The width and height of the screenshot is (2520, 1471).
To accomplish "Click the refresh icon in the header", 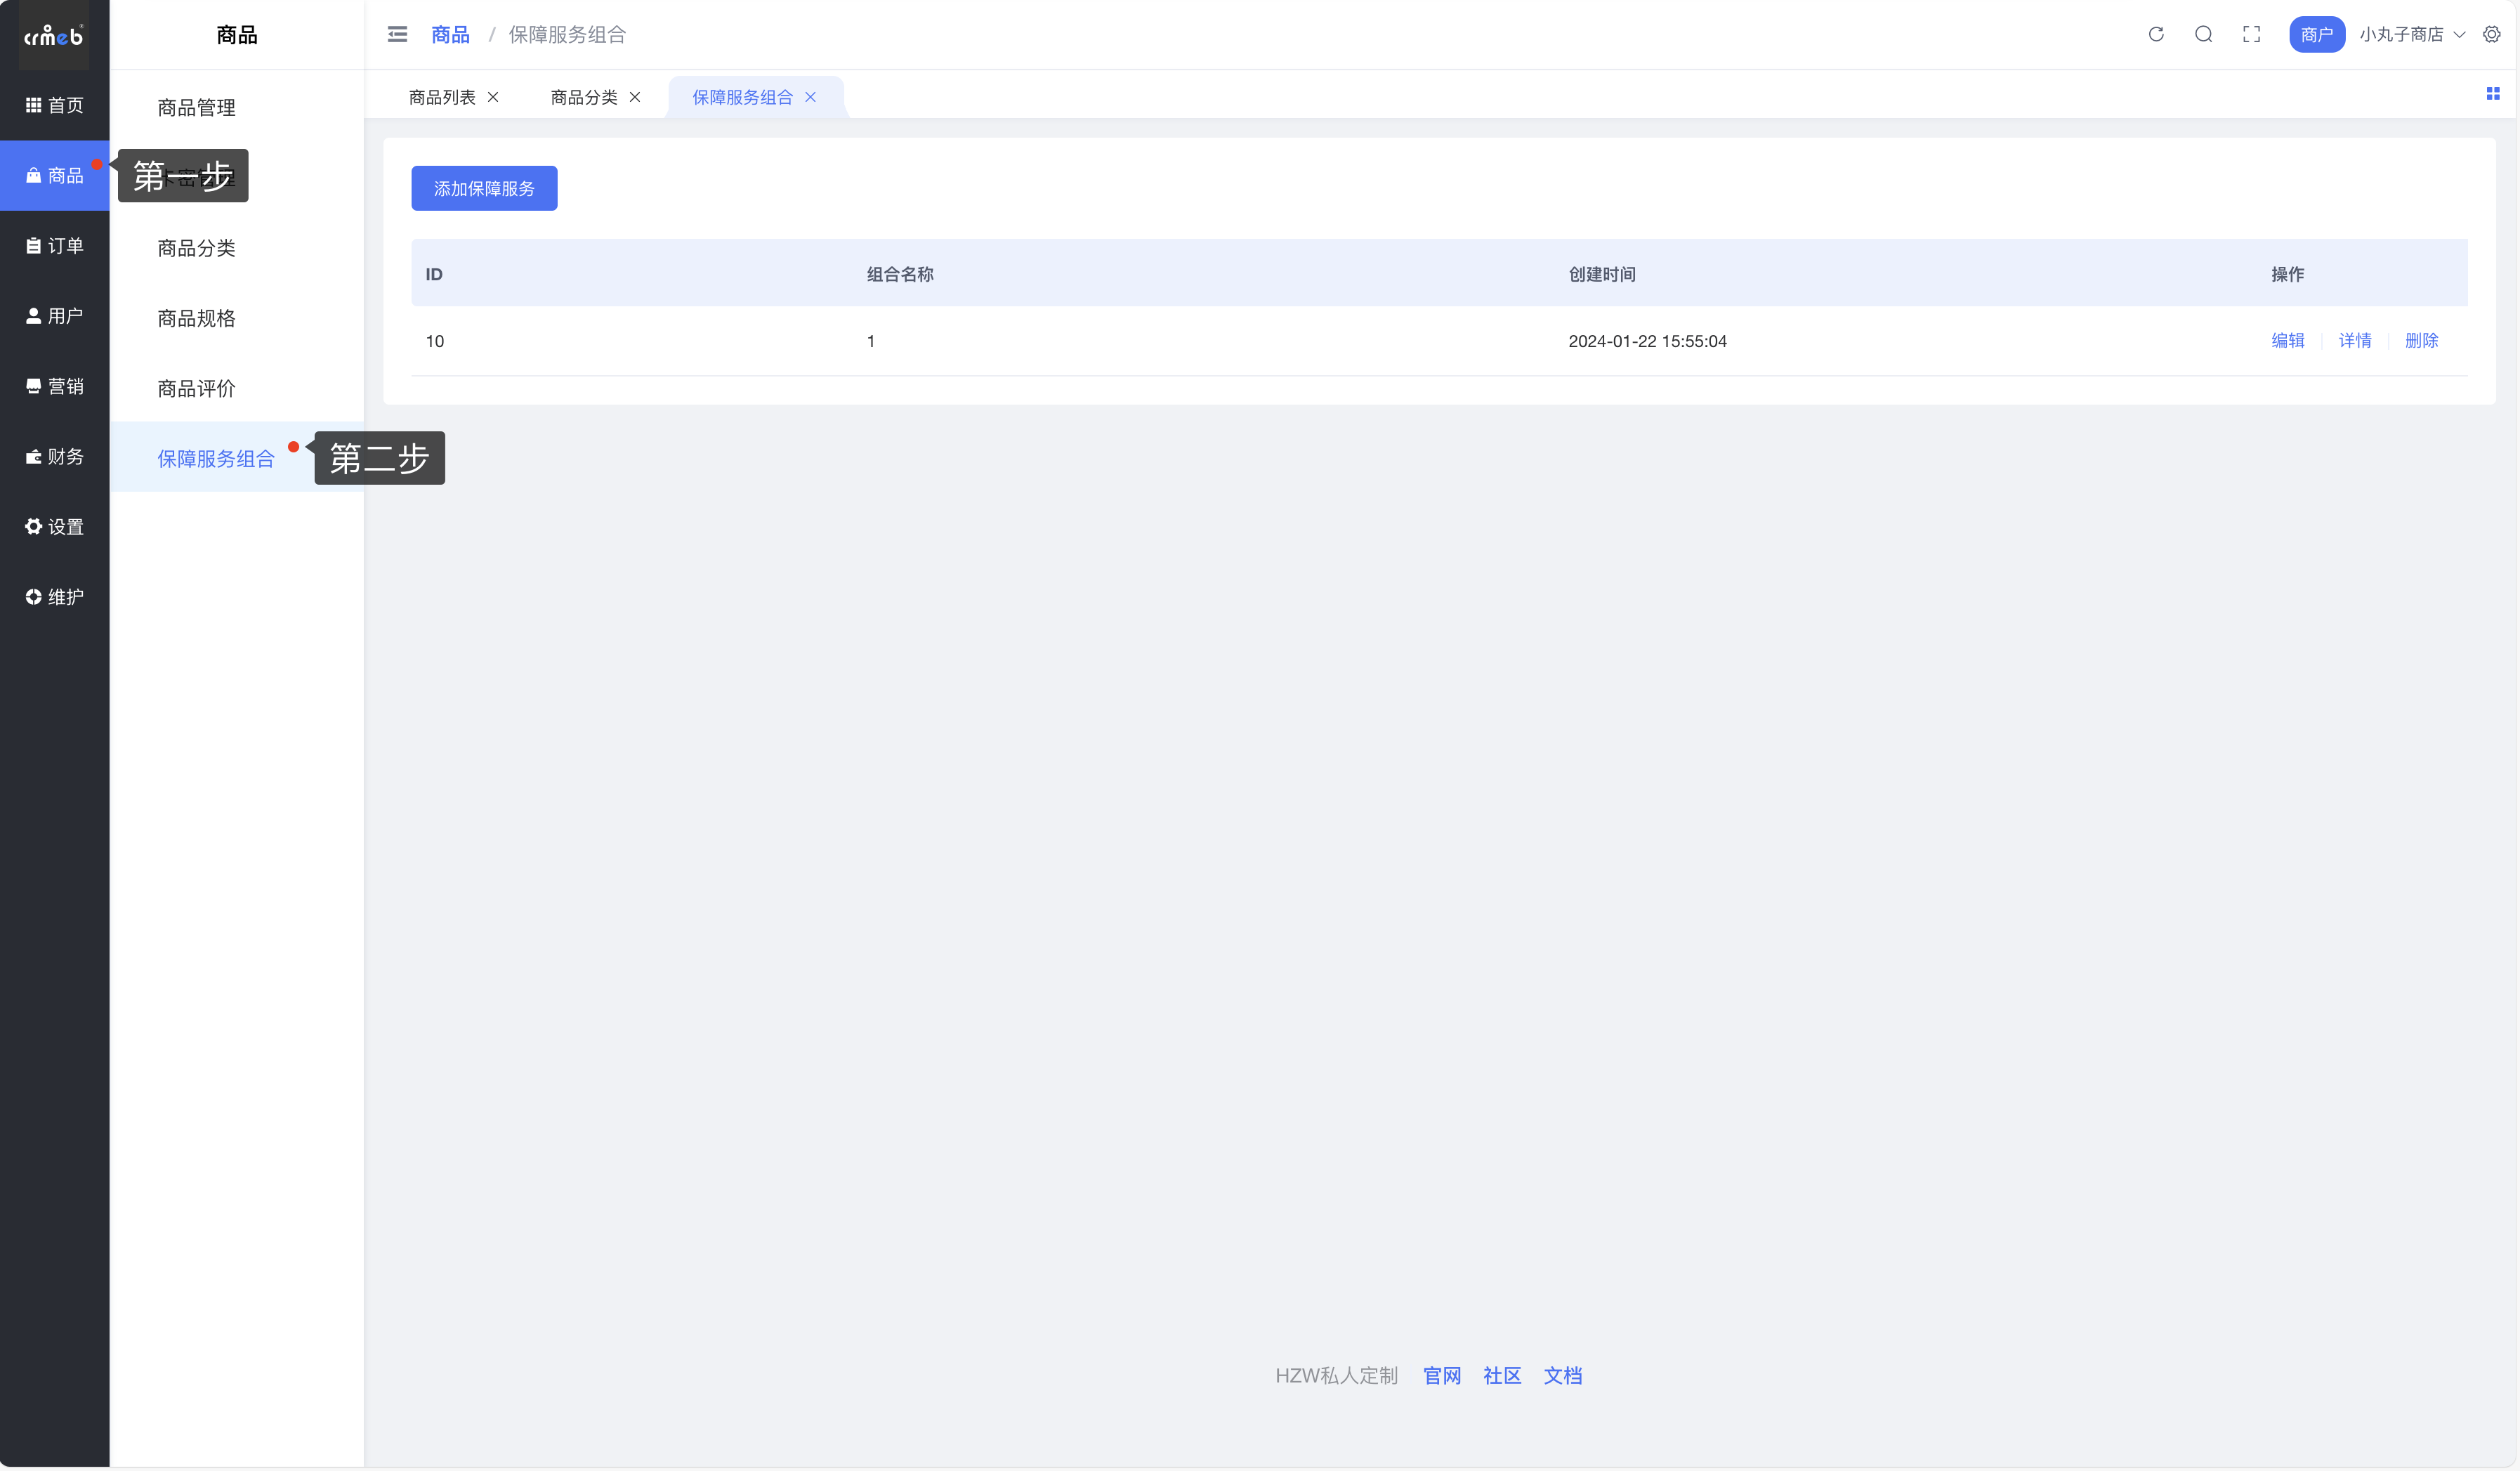I will tap(2155, 34).
